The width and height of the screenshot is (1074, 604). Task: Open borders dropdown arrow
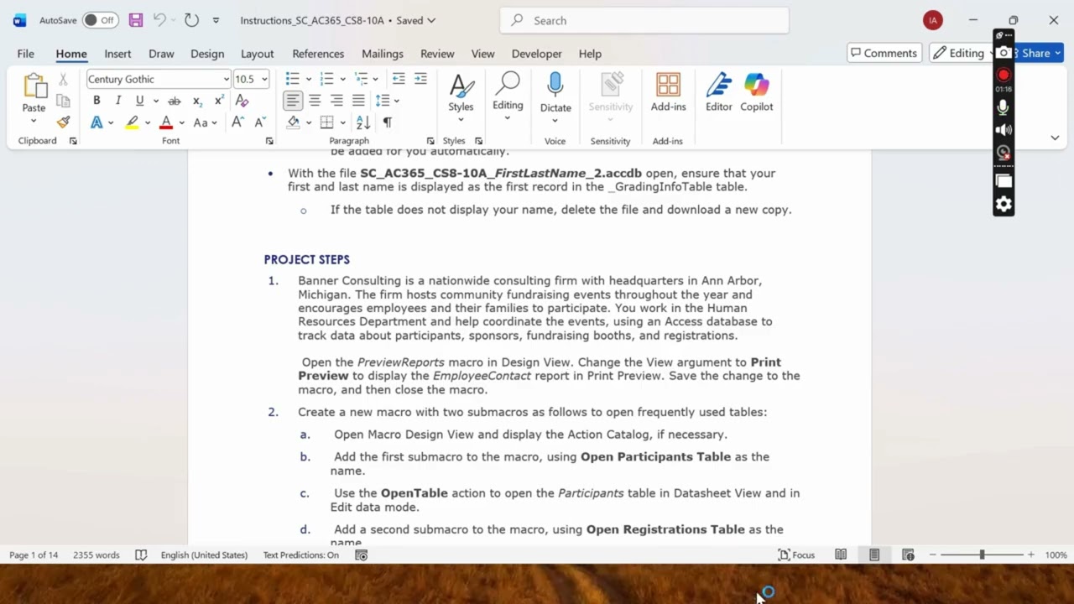pos(342,122)
